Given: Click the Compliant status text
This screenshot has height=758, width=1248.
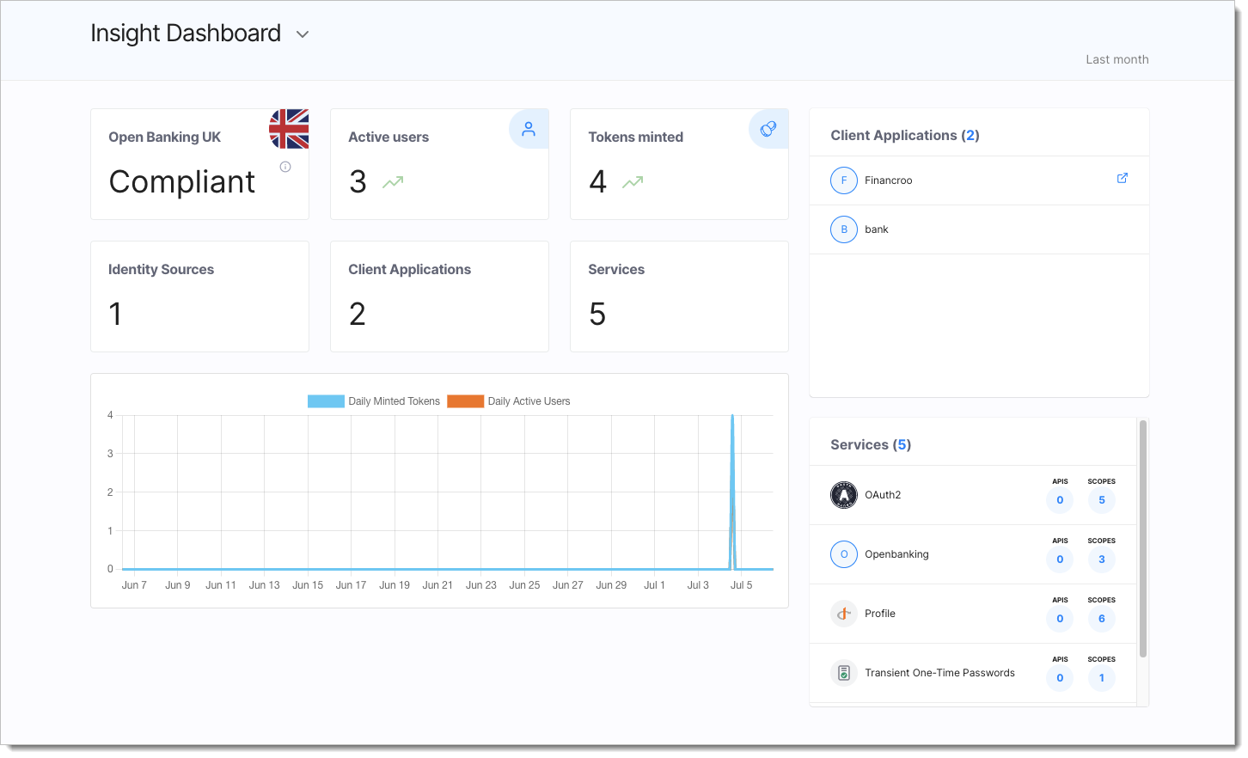Looking at the screenshot, I should (182, 182).
